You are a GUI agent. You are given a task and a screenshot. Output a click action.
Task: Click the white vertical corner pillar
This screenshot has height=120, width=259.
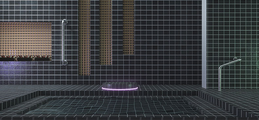204,44
